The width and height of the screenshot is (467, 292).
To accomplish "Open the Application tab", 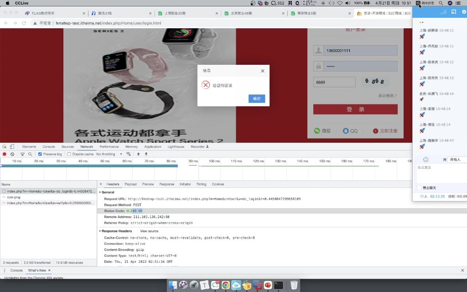I will click(x=152, y=146).
